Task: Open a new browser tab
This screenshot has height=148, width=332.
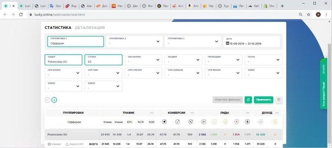Action: (282, 6)
